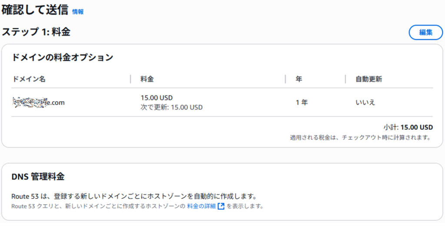Select the 年 column header
The width and height of the screenshot is (445, 226).
click(299, 79)
